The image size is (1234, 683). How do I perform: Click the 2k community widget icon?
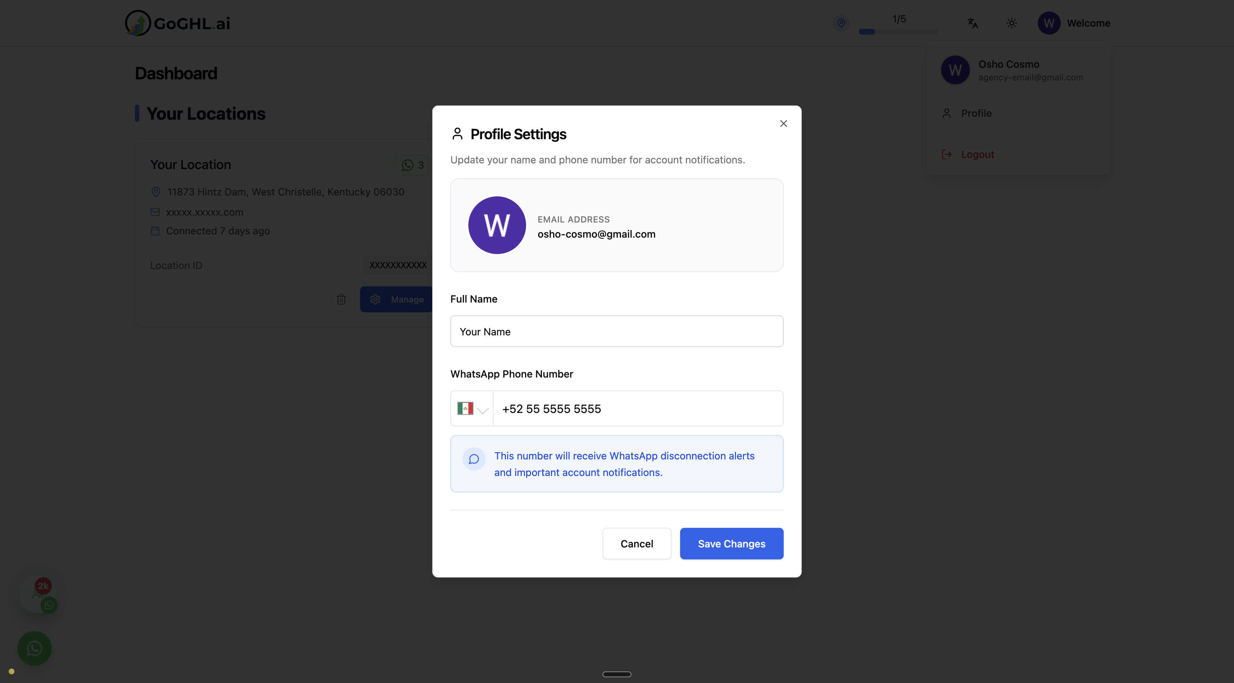(38, 594)
